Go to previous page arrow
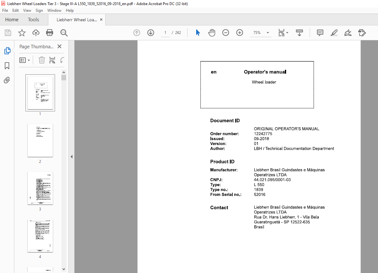Screen dimensions: 378x273 click(137, 33)
